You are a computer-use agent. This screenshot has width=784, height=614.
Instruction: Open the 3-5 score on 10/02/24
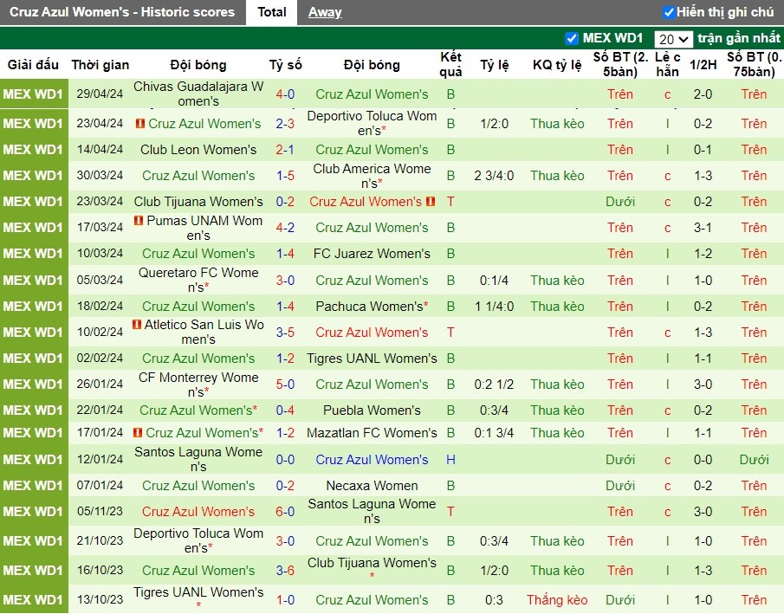285,332
